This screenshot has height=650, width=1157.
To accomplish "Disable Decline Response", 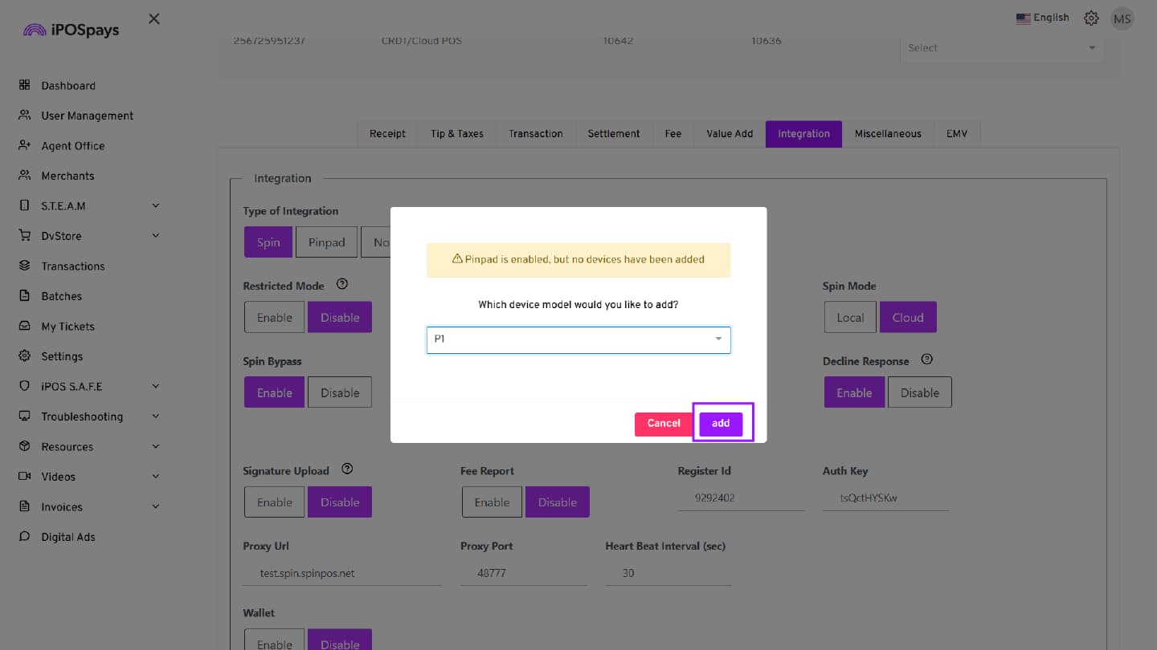I will (919, 393).
